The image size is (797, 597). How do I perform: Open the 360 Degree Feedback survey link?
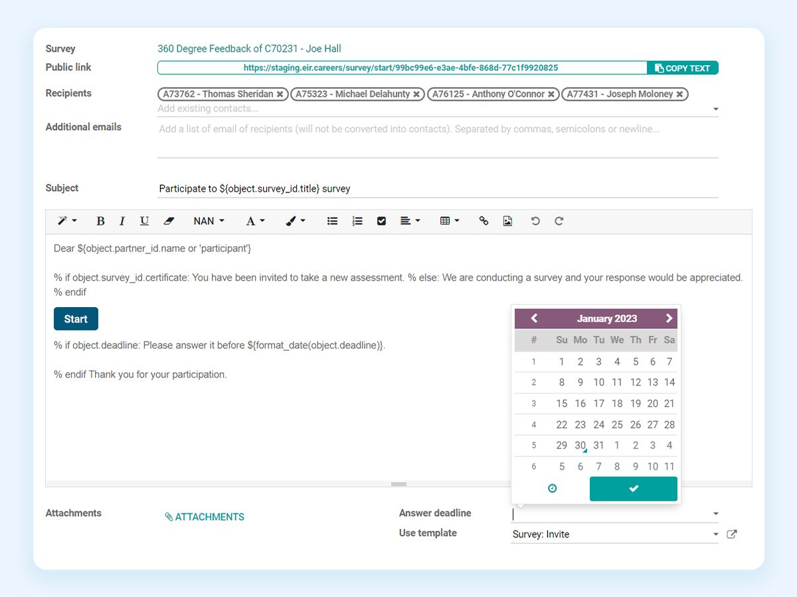(x=249, y=48)
